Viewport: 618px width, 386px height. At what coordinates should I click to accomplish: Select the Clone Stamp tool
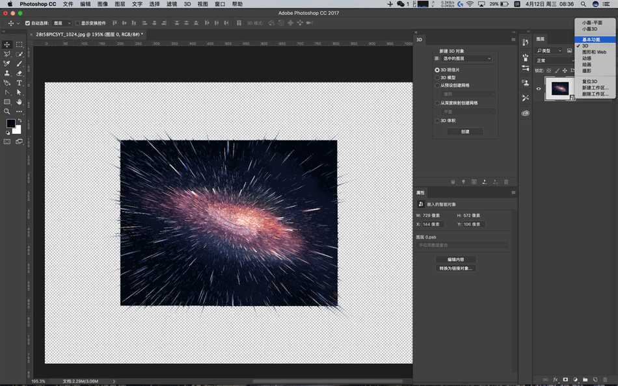point(7,75)
